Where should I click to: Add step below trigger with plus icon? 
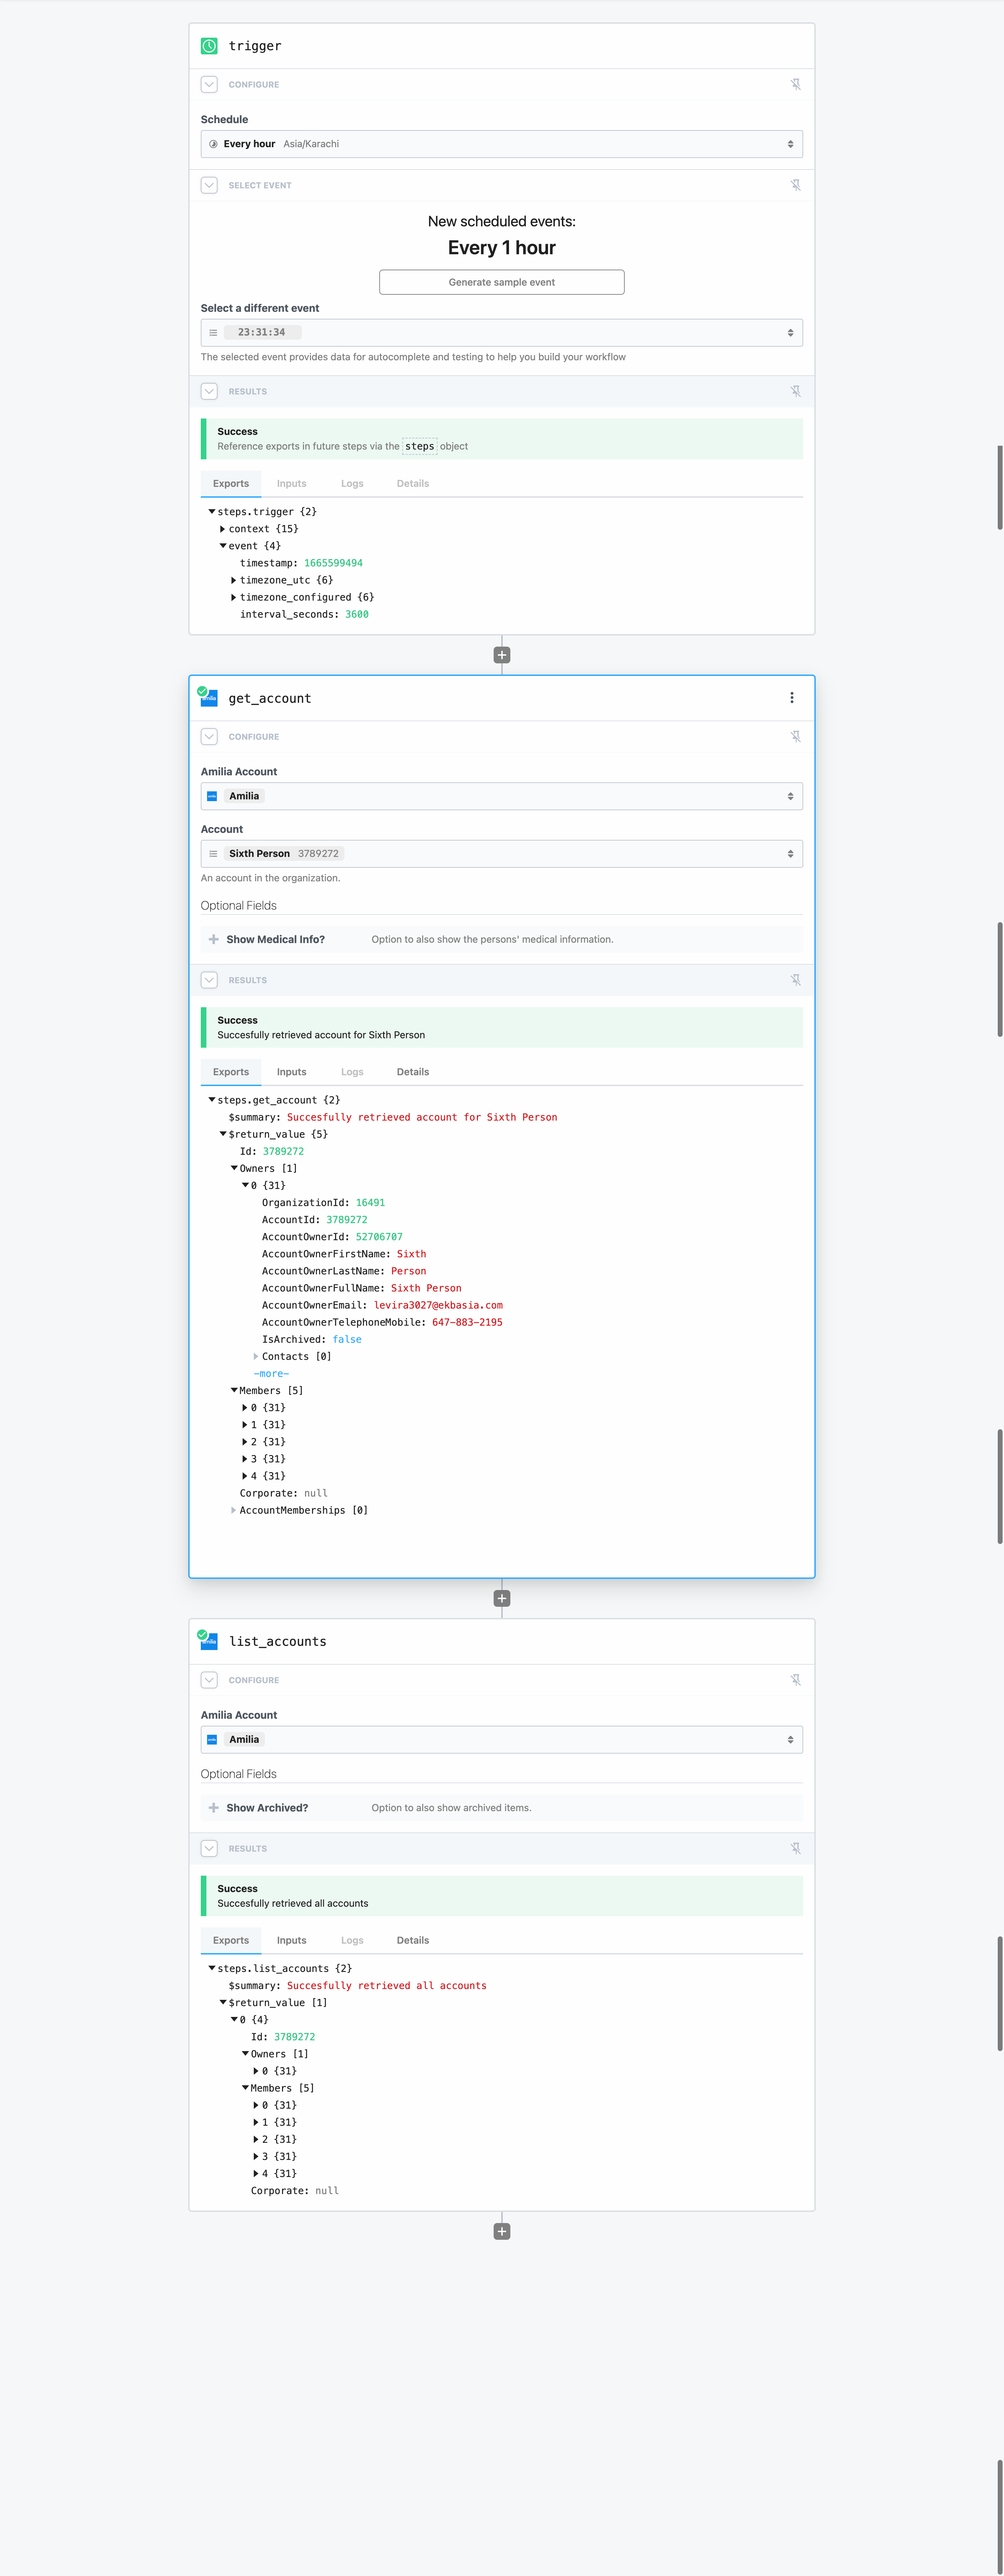tap(502, 655)
